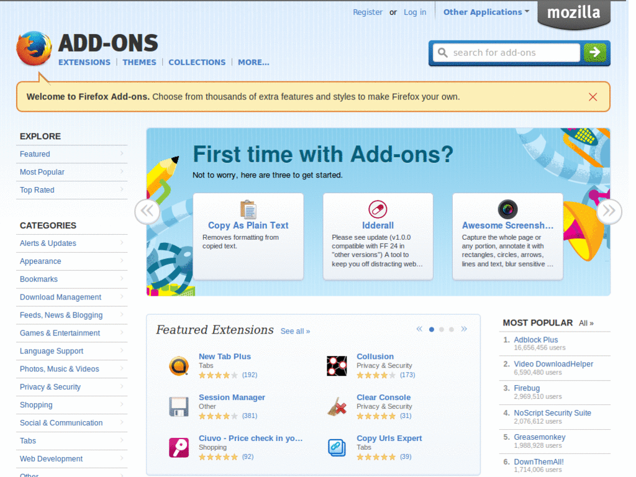
Task: Show previous promo slide with left arrows
Action: [147, 211]
